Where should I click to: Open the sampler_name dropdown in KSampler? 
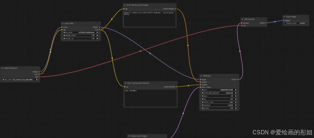coord(219,102)
